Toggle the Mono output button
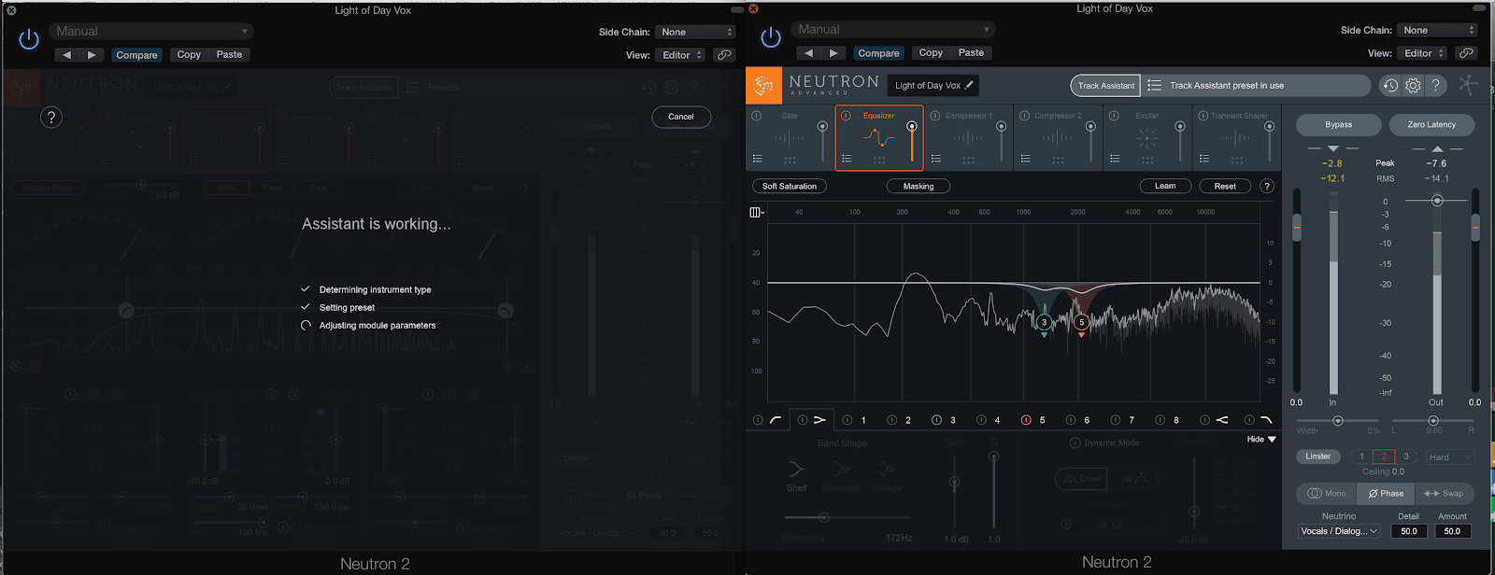The height and width of the screenshot is (575, 1495). coord(1327,494)
